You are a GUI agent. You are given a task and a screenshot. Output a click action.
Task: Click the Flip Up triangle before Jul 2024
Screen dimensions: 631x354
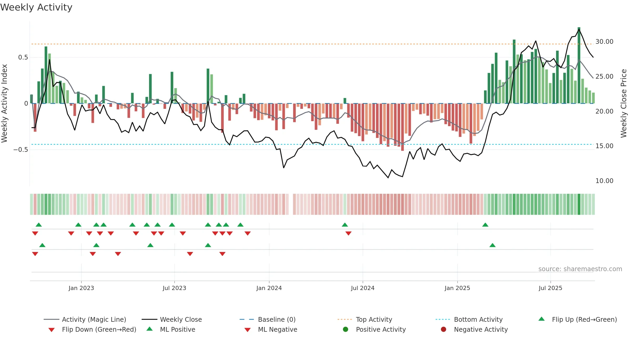pyautogui.click(x=345, y=225)
